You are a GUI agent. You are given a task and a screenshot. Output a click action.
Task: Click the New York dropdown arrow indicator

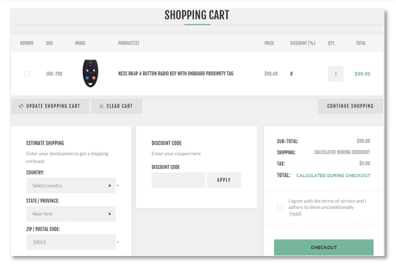tap(109, 214)
